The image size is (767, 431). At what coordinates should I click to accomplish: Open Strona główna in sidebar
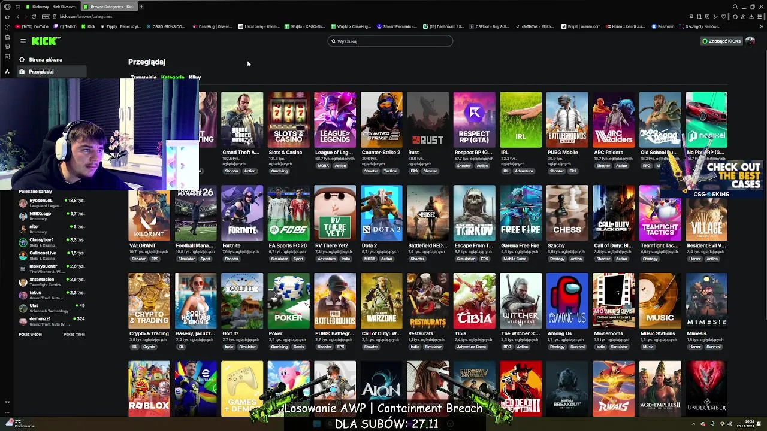click(52, 60)
